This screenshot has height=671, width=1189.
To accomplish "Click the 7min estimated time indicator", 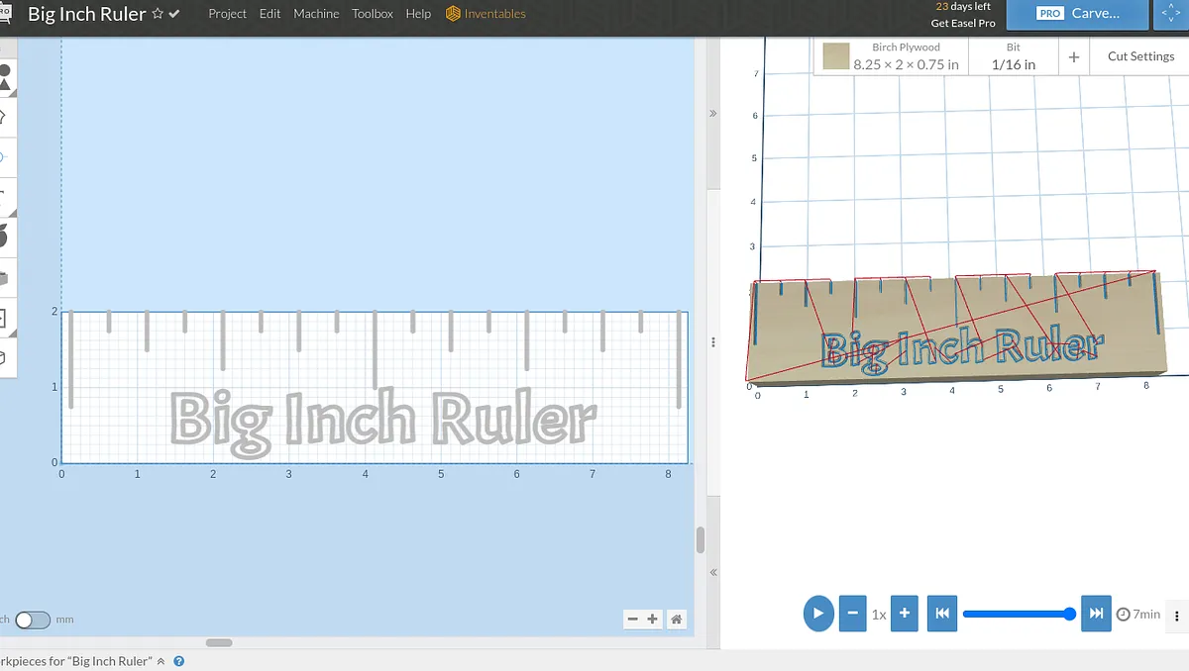I will pyautogui.click(x=1138, y=615).
